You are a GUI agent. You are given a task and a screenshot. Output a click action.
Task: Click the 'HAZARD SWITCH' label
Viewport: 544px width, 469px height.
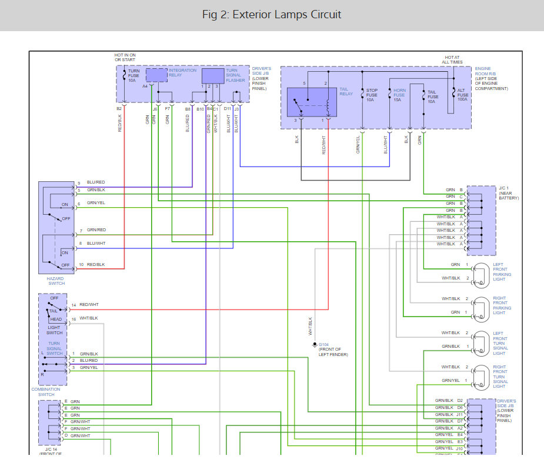click(55, 281)
